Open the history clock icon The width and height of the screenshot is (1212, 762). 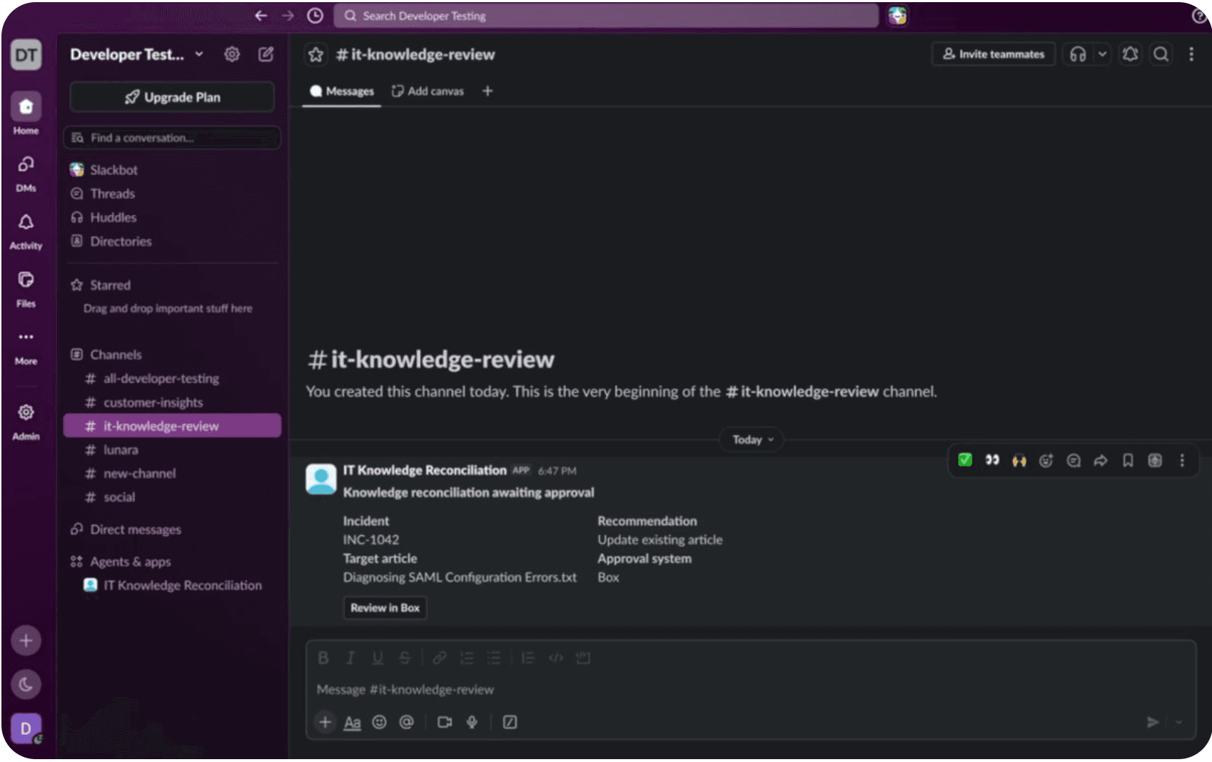click(x=315, y=16)
